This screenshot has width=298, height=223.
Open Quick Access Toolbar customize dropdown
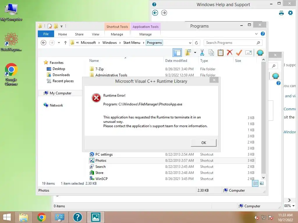click(62, 26)
